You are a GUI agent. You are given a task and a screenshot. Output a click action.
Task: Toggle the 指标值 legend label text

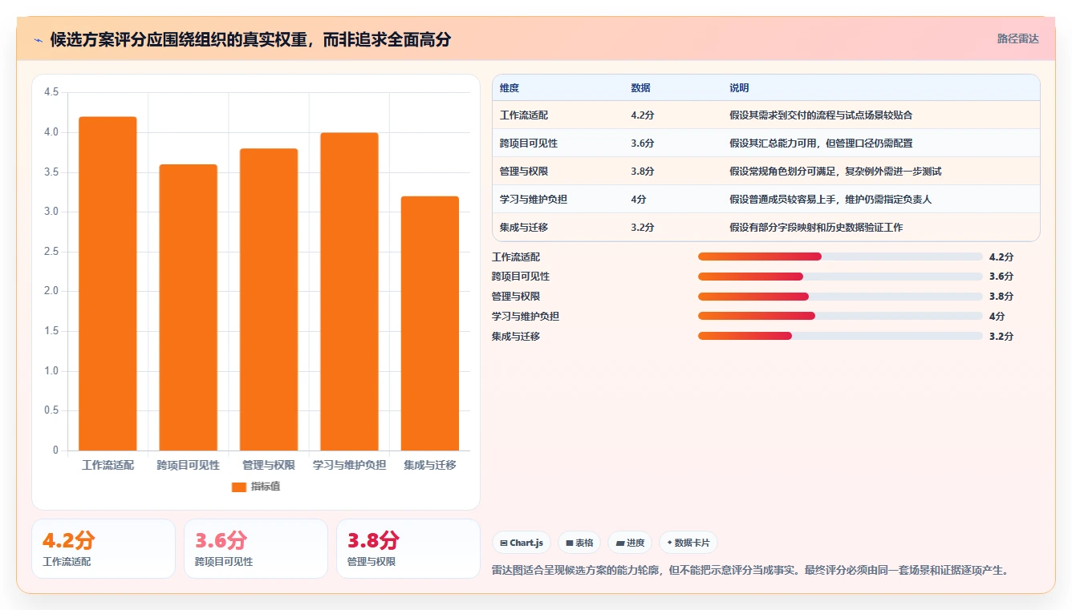tap(266, 487)
